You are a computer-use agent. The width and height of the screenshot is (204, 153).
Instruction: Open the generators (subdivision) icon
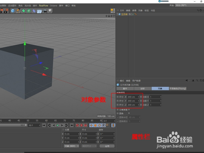click(24, 11)
